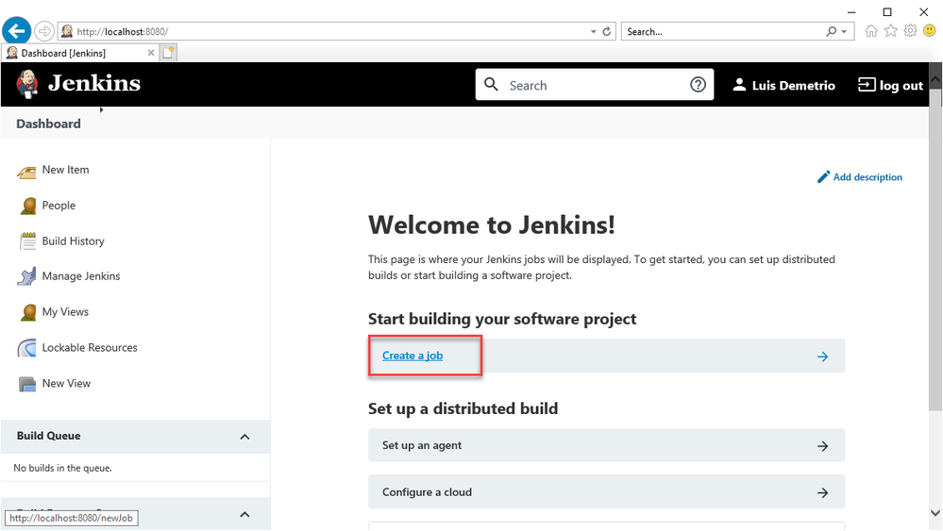Click the Luis Demetrio user link
The width and height of the screenshot is (943, 531).
click(793, 85)
